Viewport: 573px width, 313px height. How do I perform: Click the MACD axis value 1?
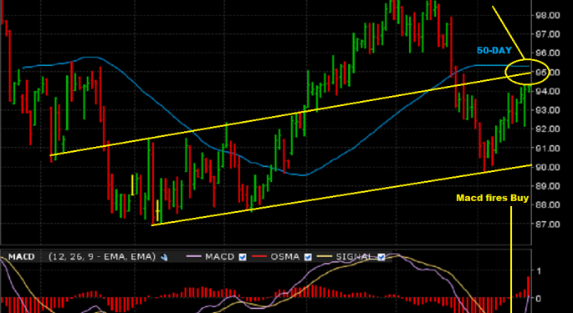(538, 270)
